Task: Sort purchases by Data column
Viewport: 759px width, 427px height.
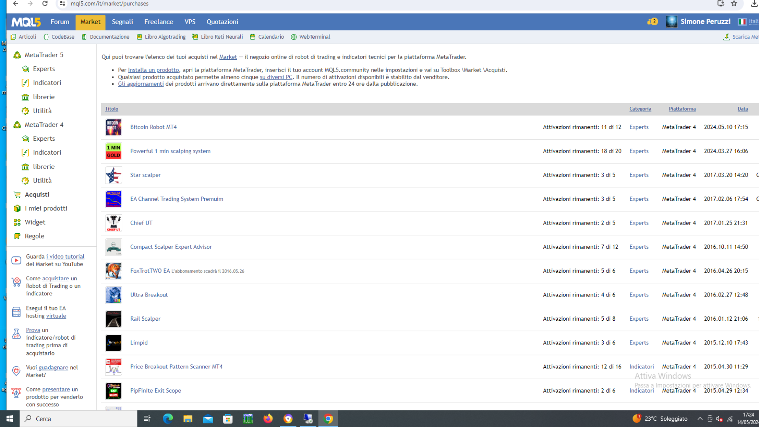Action: tap(742, 109)
